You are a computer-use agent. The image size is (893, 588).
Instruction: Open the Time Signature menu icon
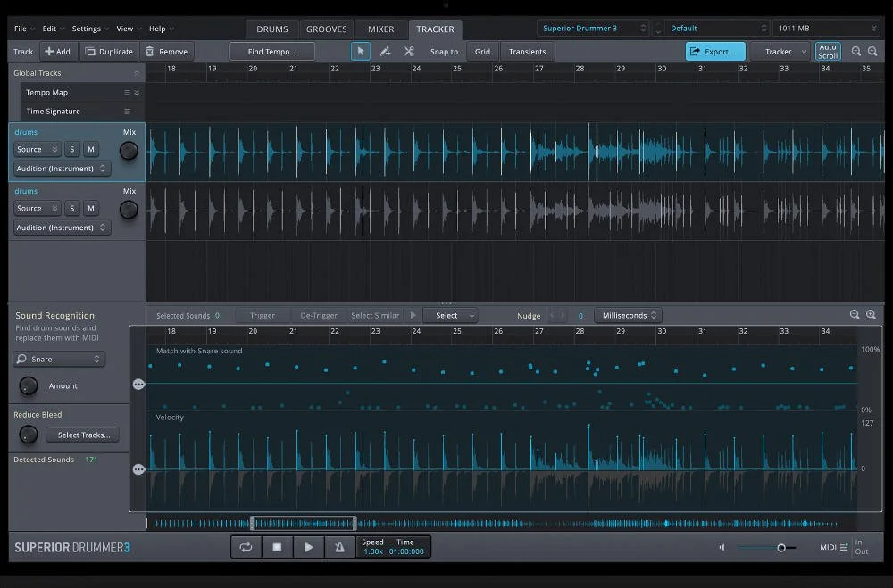click(x=127, y=111)
